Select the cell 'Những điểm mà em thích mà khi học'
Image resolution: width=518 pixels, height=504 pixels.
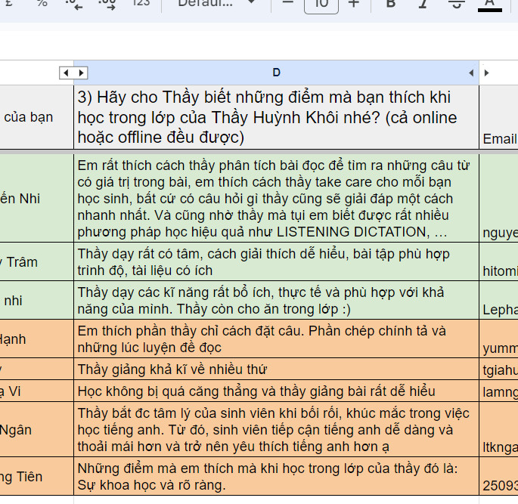coord(276,476)
